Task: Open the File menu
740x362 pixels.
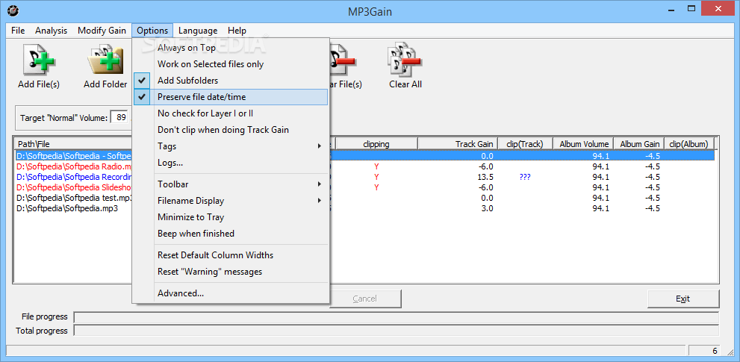Action: tap(18, 31)
